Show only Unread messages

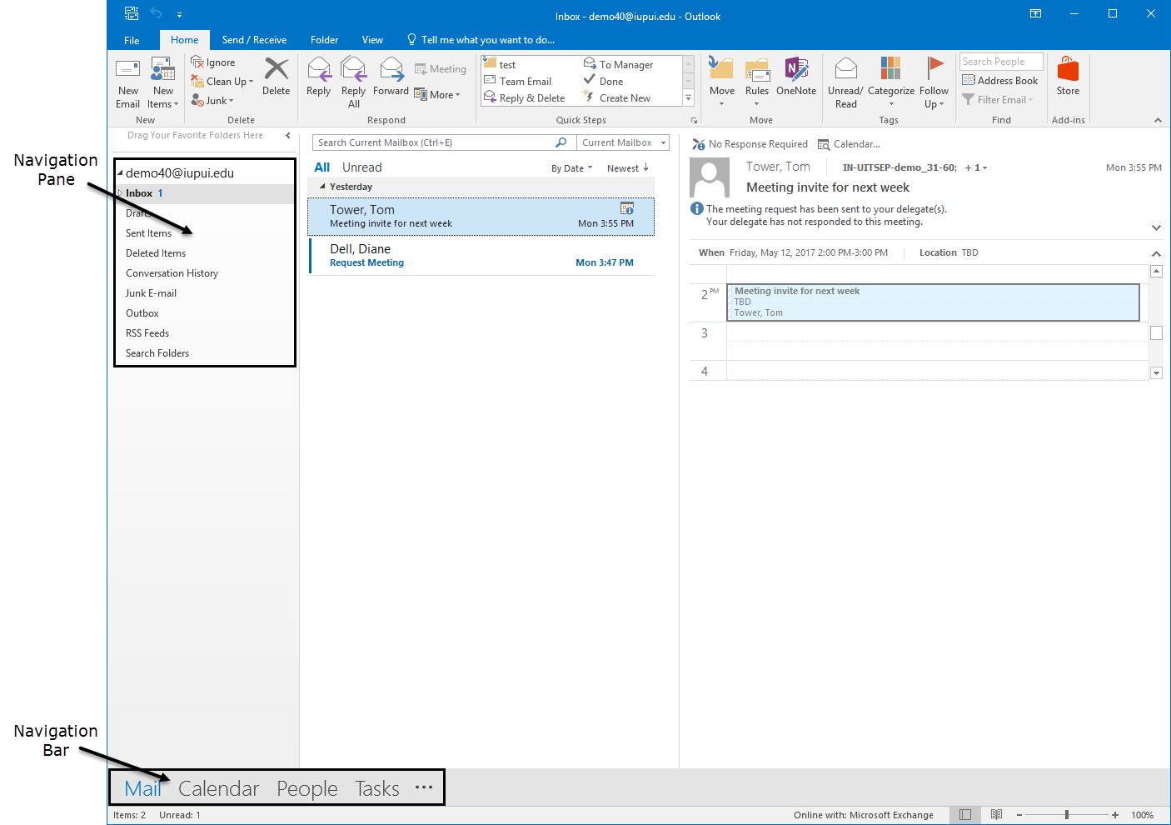pyautogui.click(x=361, y=167)
